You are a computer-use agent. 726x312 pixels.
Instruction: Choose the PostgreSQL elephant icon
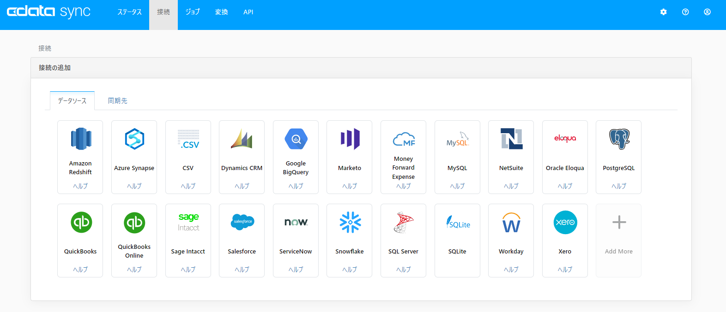tap(619, 139)
